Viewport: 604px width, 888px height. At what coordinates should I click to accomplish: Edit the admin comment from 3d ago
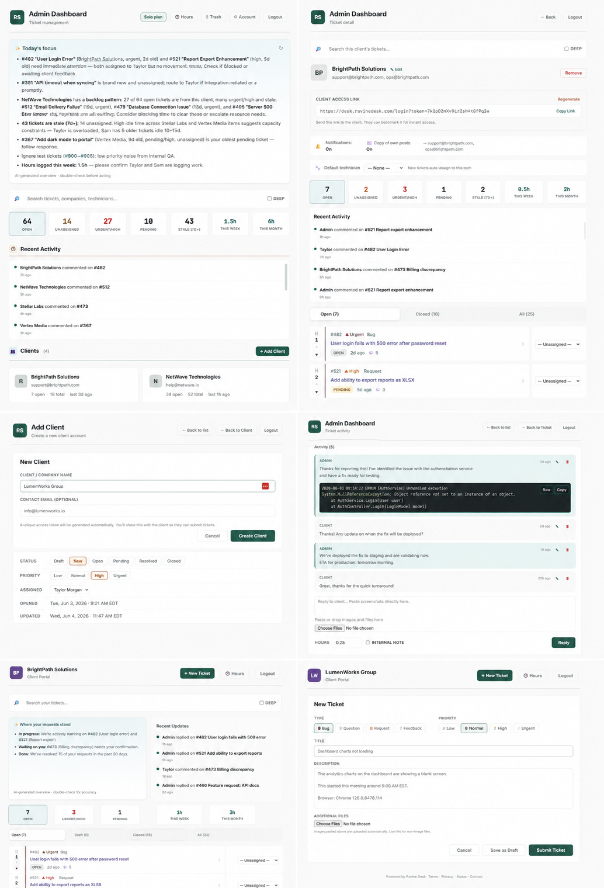[x=557, y=462]
